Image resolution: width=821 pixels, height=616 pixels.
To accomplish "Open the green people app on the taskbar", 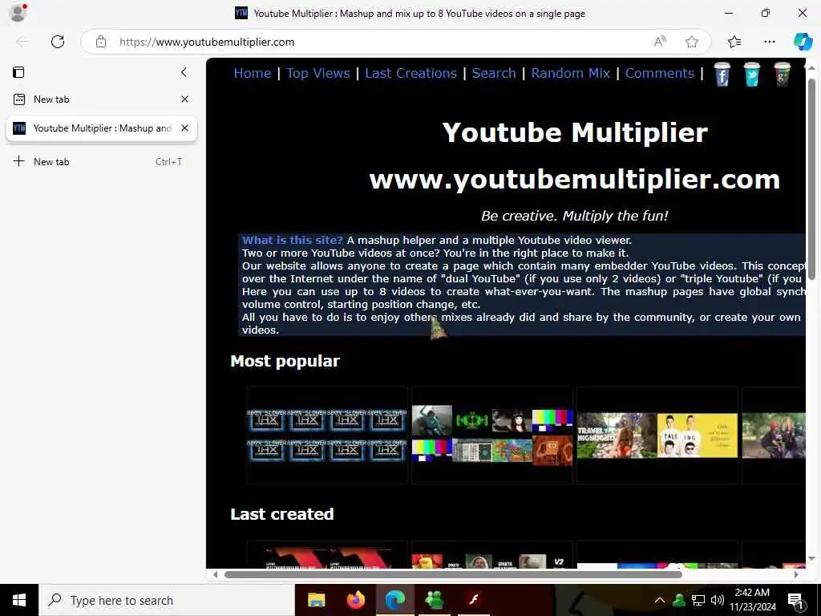I will tap(435, 600).
